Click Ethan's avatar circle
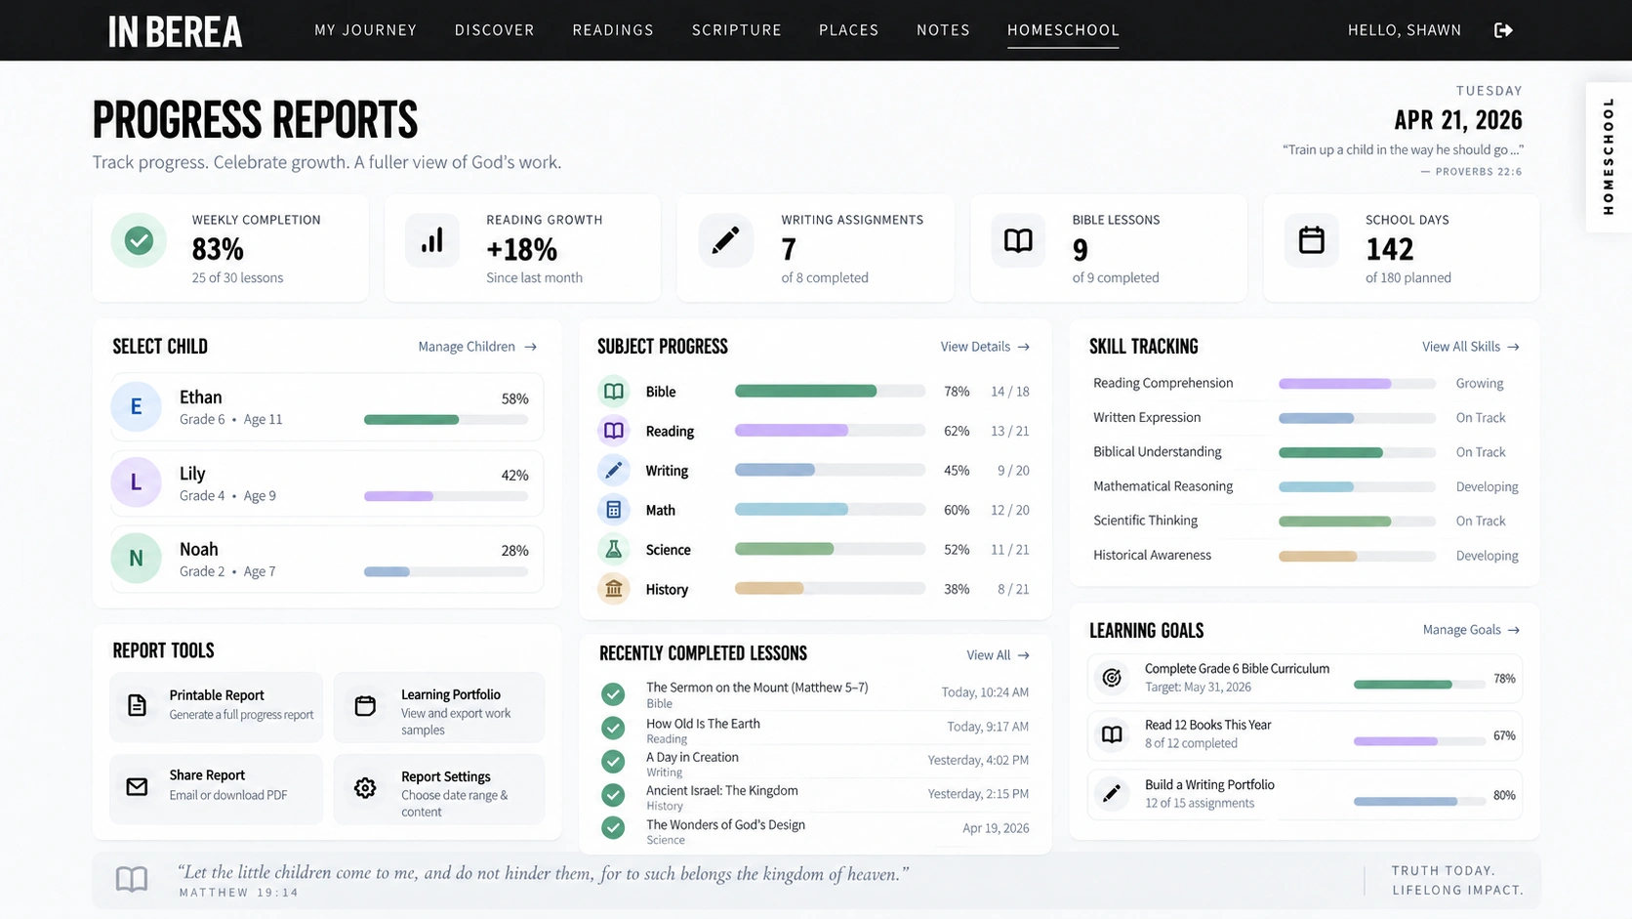 point(136,407)
